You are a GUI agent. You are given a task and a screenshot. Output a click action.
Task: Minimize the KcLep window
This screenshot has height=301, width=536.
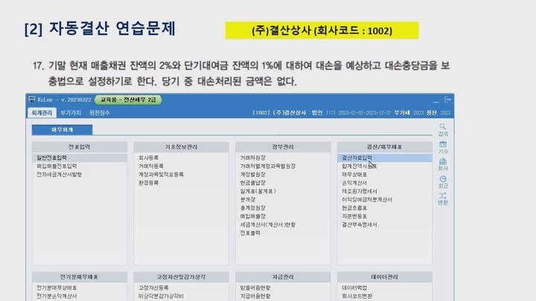pos(435,101)
